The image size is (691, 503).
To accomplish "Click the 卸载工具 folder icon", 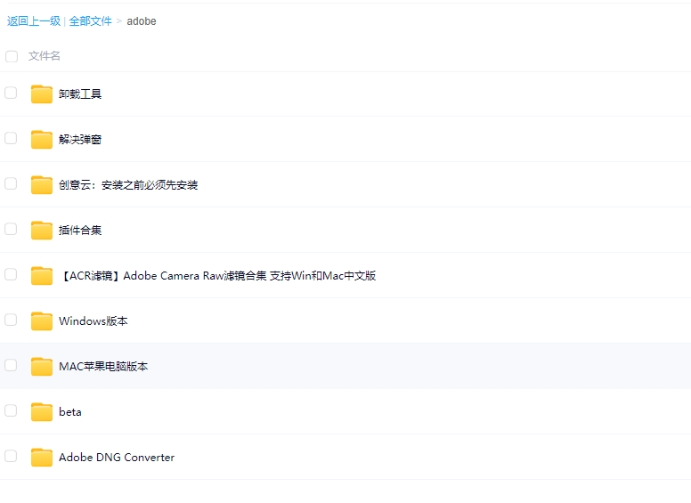I will tap(42, 94).
